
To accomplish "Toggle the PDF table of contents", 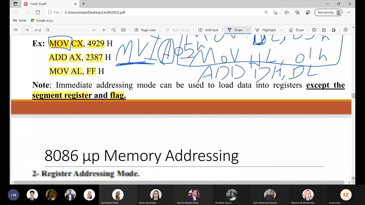I will point(16,30).
